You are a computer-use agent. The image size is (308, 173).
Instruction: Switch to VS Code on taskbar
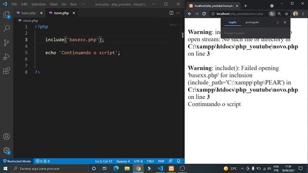[x=160, y=169]
